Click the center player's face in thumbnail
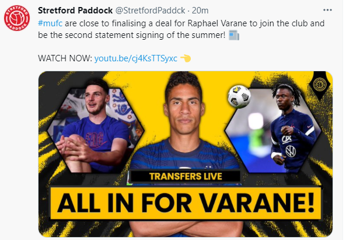The image size is (346, 240). pos(184,108)
